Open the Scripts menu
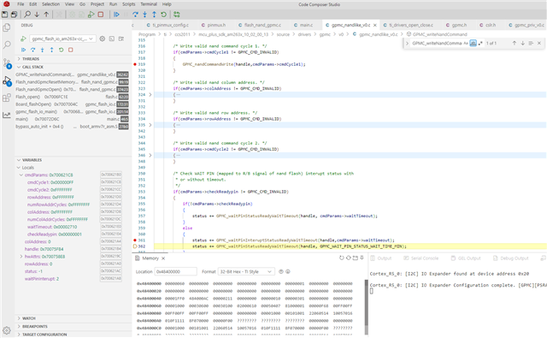Viewport: 547px width, 338px height. pyautogui.click(x=129, y=4)
